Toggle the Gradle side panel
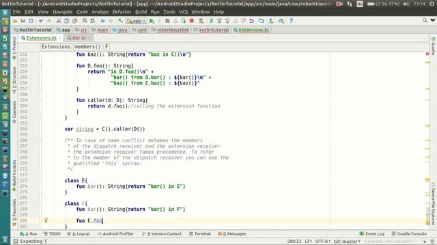The width and height of the screenshot is (437, 245). 433,46
